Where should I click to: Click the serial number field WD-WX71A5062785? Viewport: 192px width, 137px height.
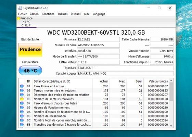click(x=98, y=45)
